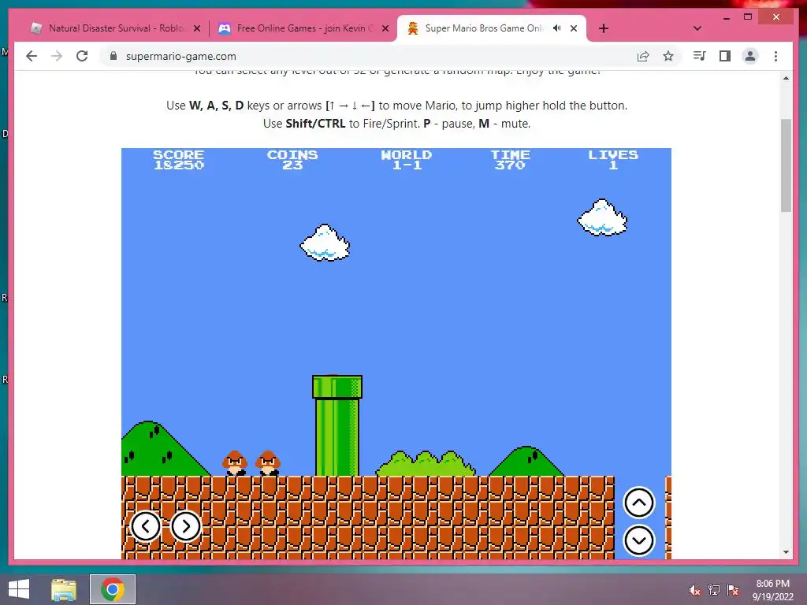The width and height of the screenshot is (807, 605).
Task: Open File Explorer from the taskbar
Action: [x=64, y=589]
